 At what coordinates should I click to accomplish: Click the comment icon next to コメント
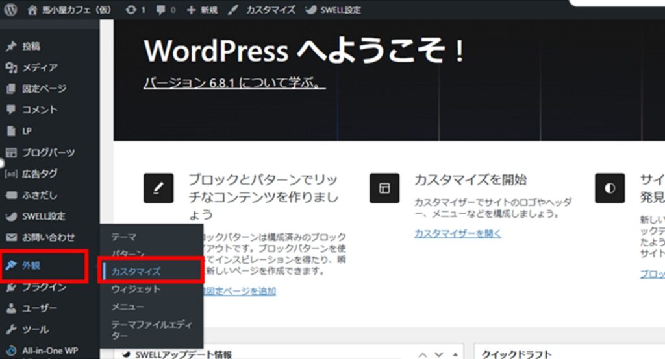coord(11,110)
